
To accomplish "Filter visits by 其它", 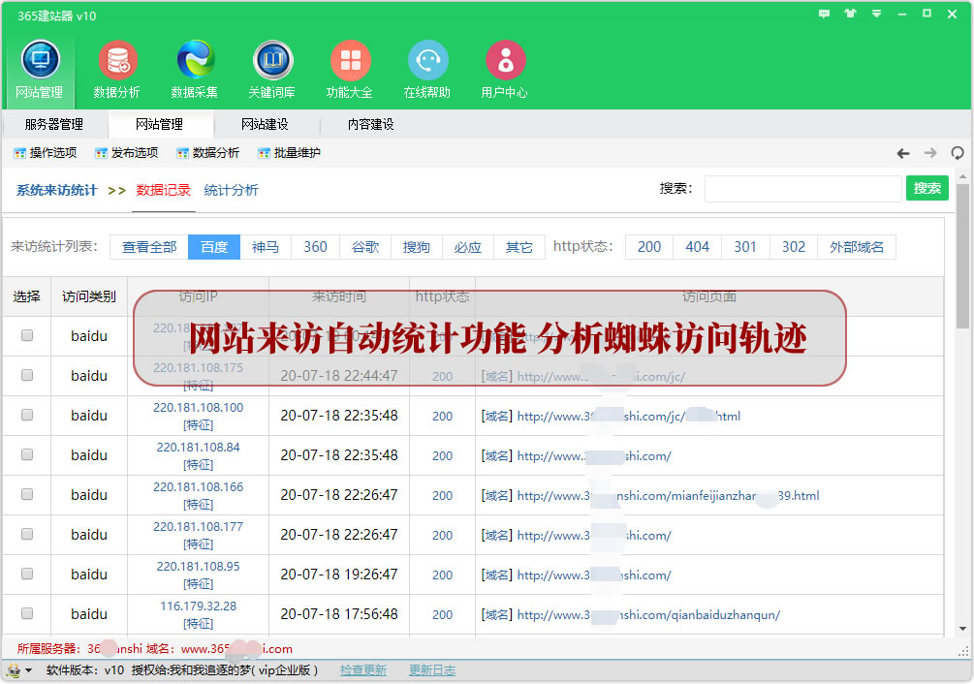I will [519, 247].
